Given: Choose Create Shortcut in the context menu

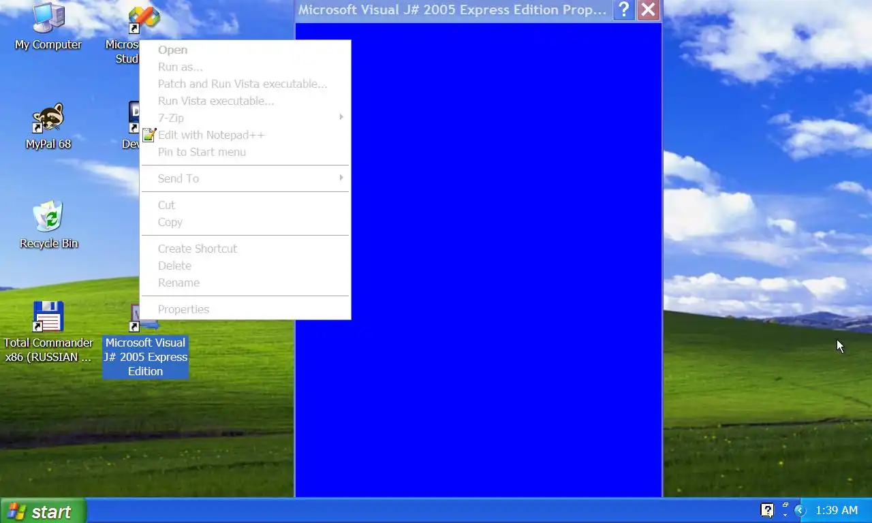Looking at the screenshot, I should pos(245,249).
